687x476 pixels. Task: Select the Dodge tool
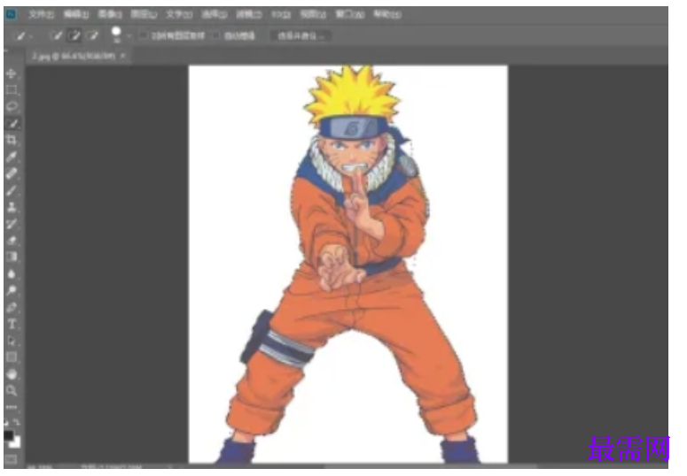(x=12, y=290)
